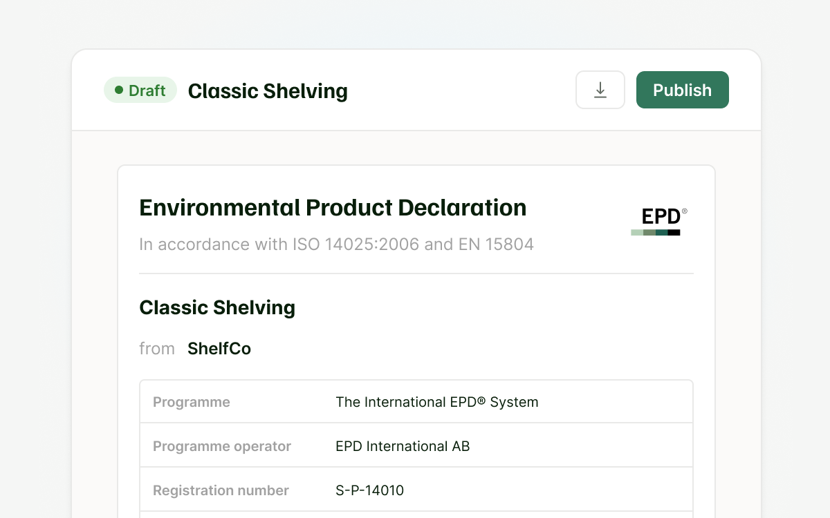Select the header title Classic Shelving
The image size is (830, 518).
click(x=268, y=91)
